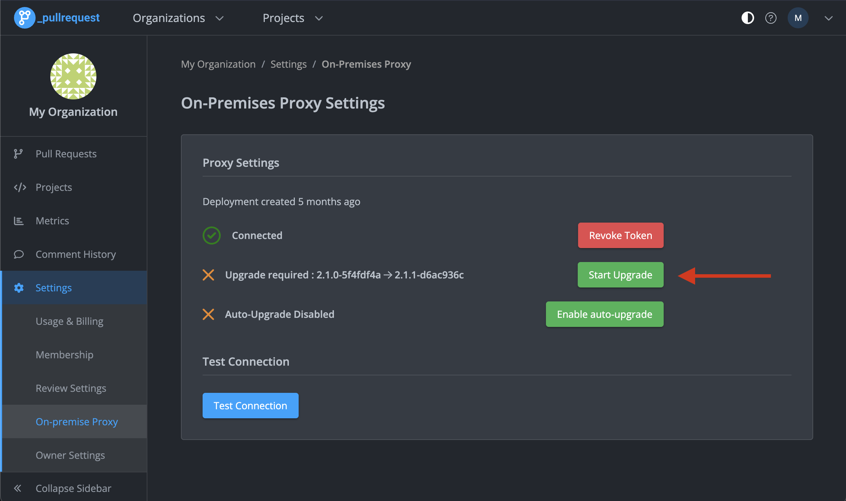Image resolution: width=846 pixels, height=501 pixels.
Task: Open Usage & Billing settings
Action: coord(70,321)
